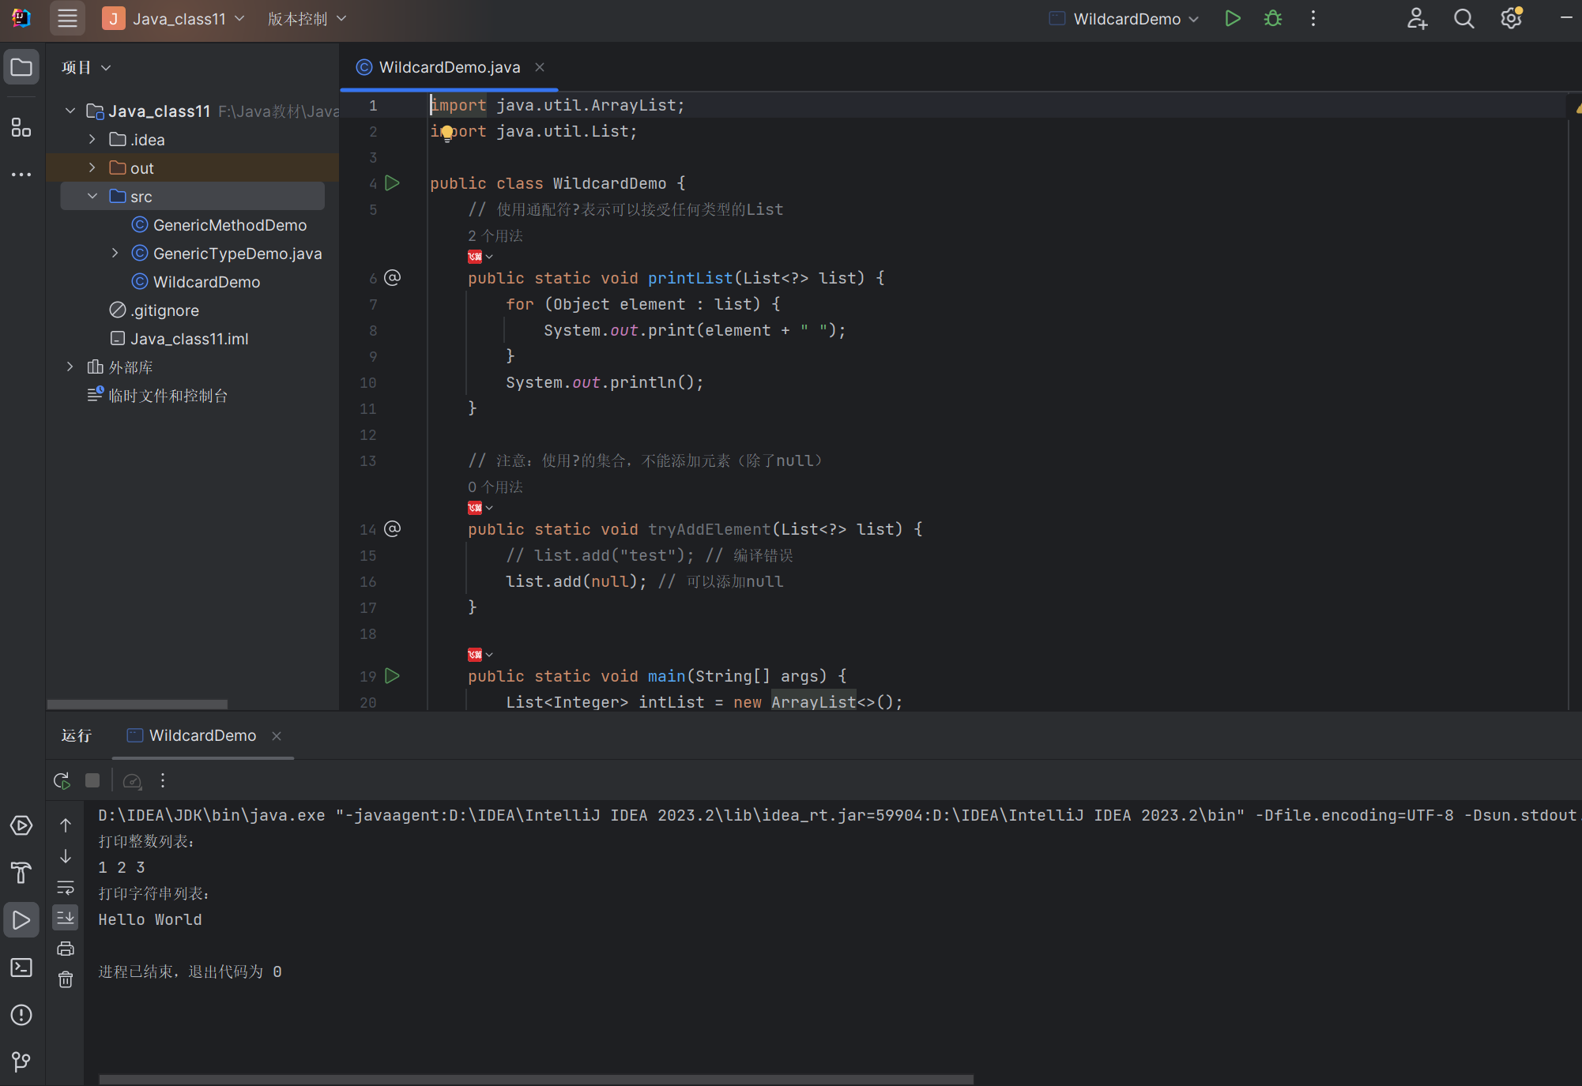Click the 2 个用法 usages hint
This screenshot has width=1582, height=1086.
[495, 235]
